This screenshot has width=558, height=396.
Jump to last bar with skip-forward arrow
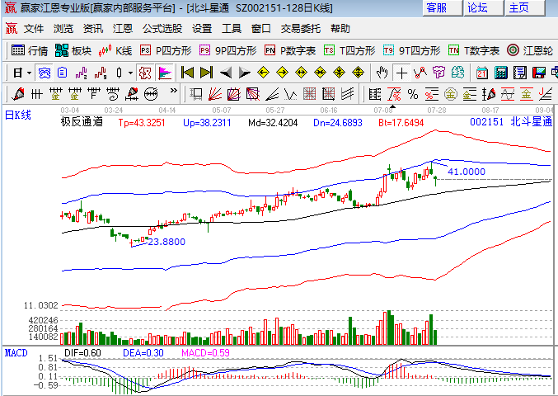coord(206,73)
